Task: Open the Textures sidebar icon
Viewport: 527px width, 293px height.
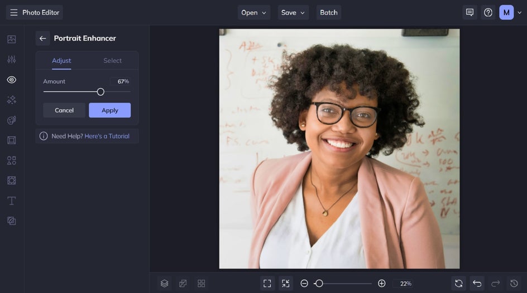Action: click(x=11, y=221)
